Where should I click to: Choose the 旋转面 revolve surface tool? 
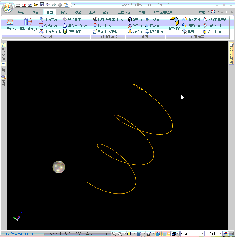(x=135, y=20)
